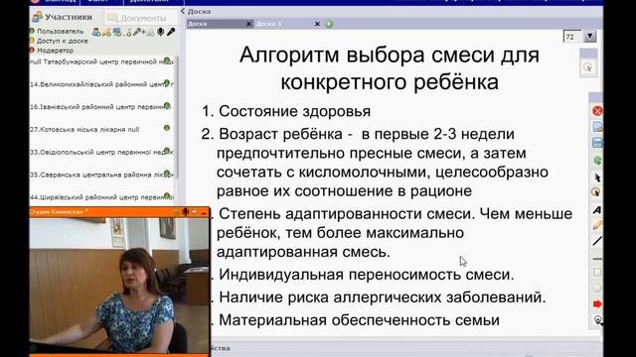Viewport: 636px width, 357px height.
Task: Click the participants list vertical scrollbar
Action: pos(177,117)
